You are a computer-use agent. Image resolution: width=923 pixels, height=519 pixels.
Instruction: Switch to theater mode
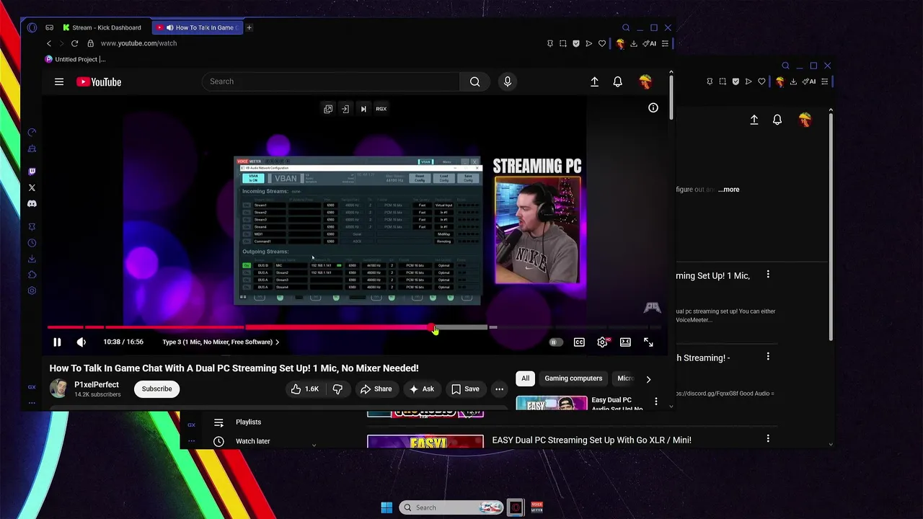point(625,342)
